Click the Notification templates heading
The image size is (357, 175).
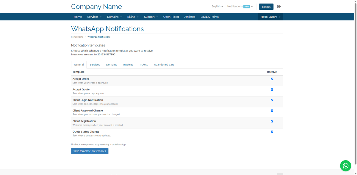(x=88, y=45)
